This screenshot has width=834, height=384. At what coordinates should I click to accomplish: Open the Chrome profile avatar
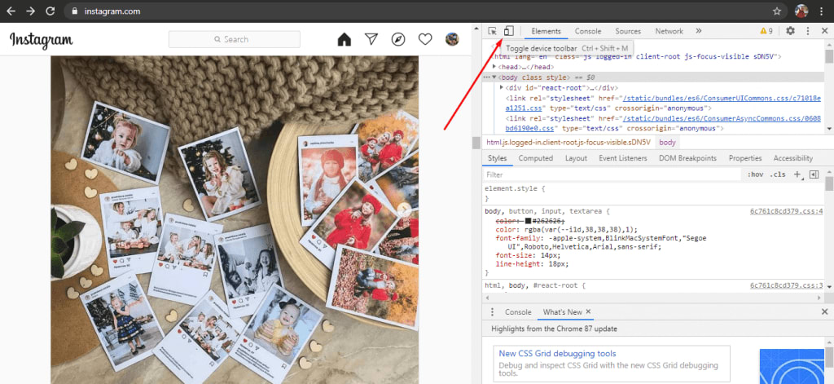click(801, 11)
